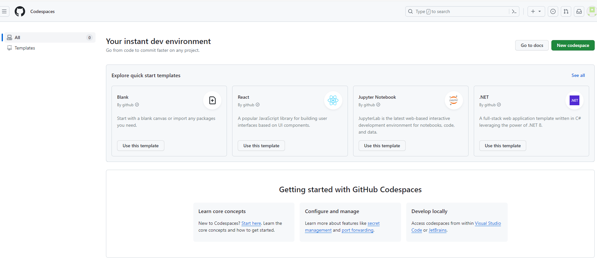Image resolution: width=597 pixels, height=259 pixels.
Task: Click the Templates sidebar icon
Action: [9, 48]
